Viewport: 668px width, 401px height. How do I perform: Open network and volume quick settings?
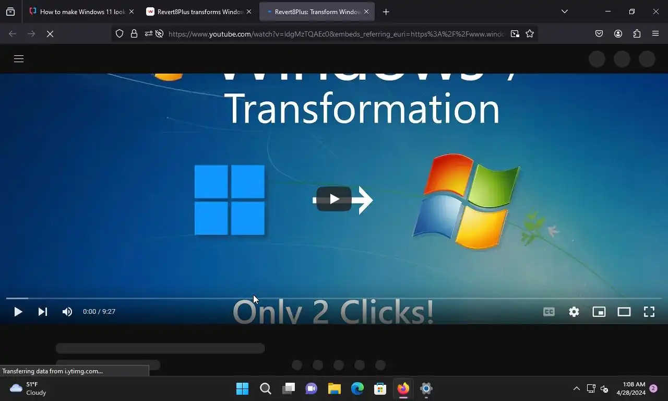(598, 388)
